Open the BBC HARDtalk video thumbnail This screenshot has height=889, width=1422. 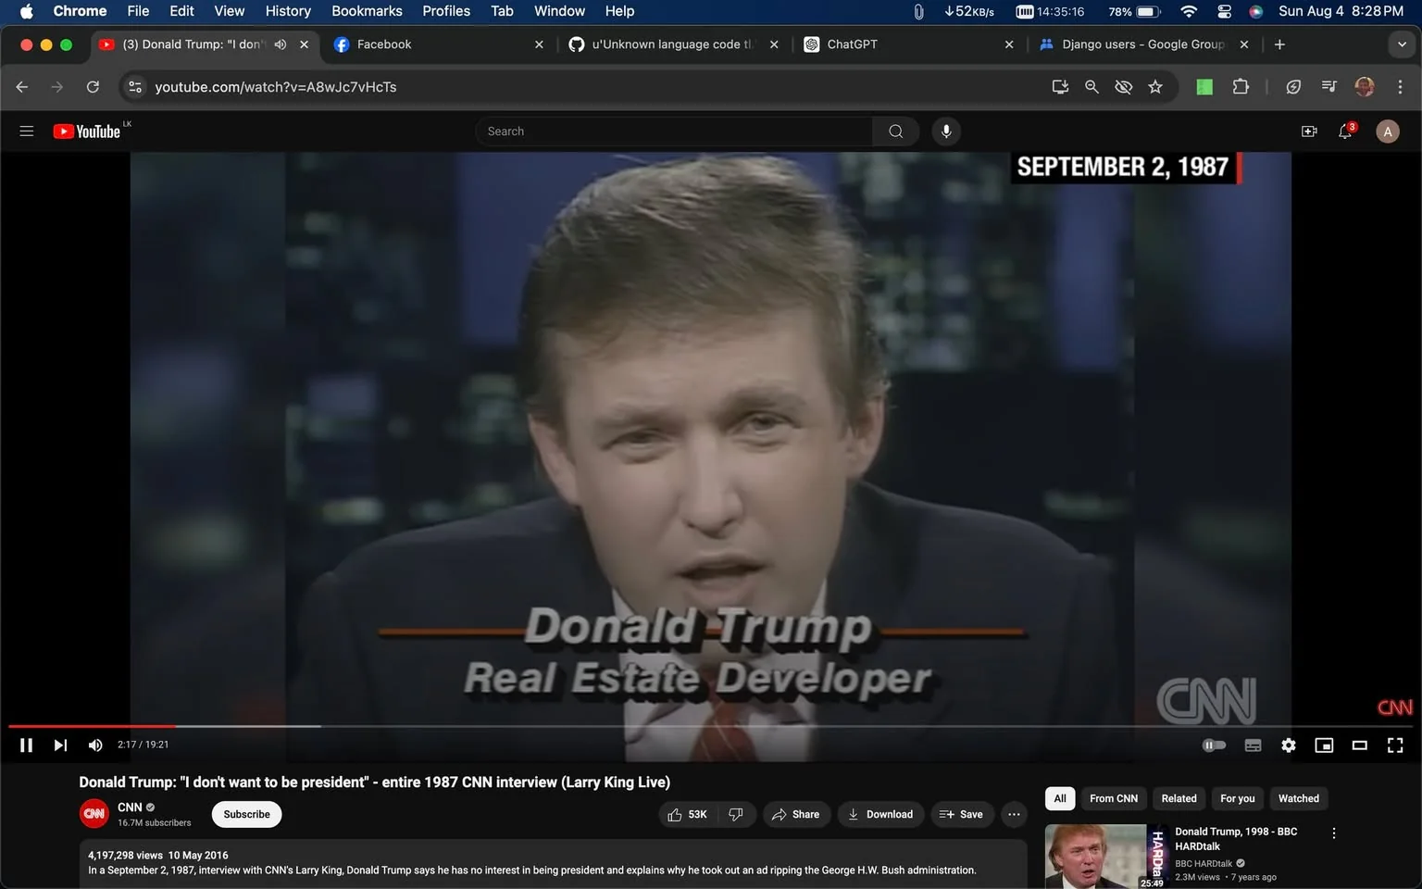click(1106, 857)
